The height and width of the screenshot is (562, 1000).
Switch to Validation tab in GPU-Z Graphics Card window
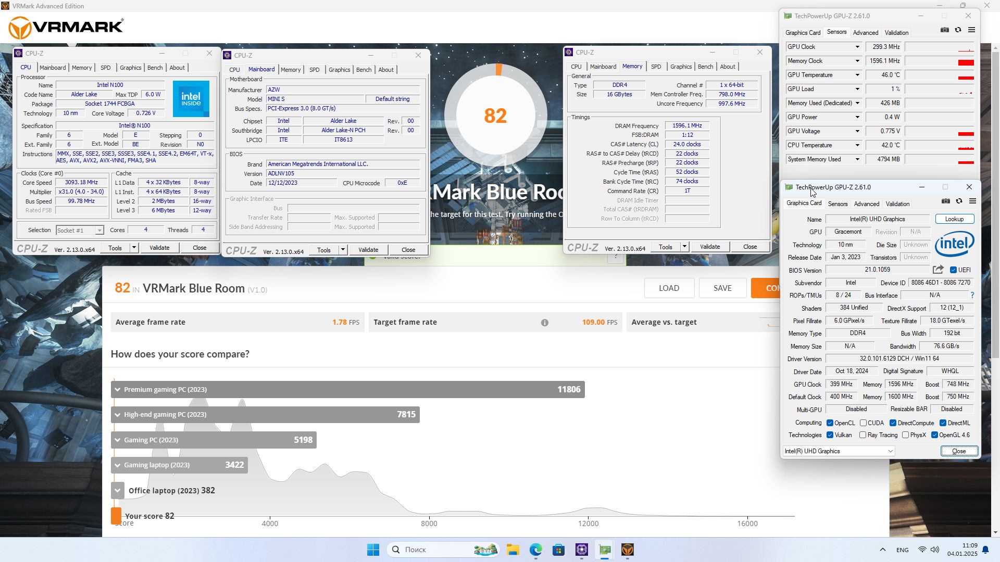click(x=897, y=204)
